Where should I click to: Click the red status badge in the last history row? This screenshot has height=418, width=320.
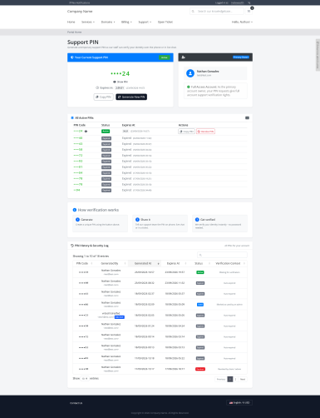coord(200,369)
